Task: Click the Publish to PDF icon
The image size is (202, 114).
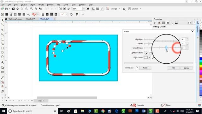Action: click(x=69, y=9)
